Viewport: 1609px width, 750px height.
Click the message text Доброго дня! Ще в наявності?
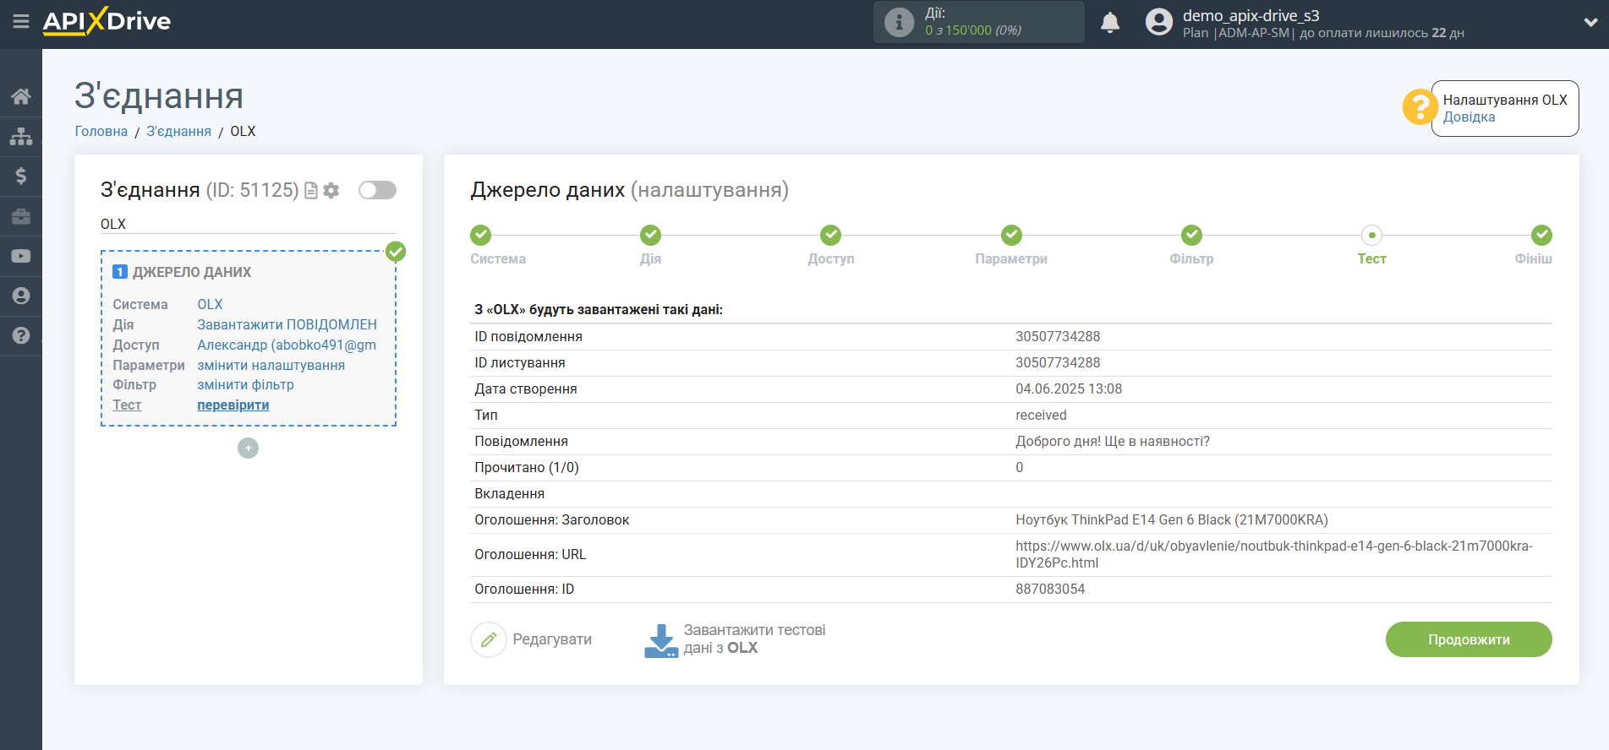(x=1113, y=442)
